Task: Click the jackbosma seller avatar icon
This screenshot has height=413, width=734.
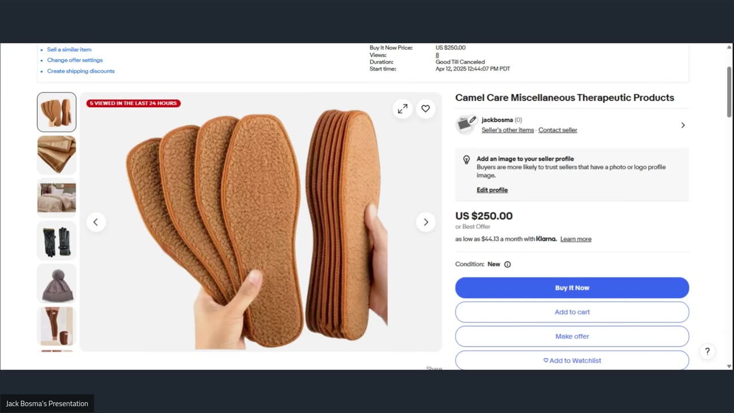Action: (466, 124)
